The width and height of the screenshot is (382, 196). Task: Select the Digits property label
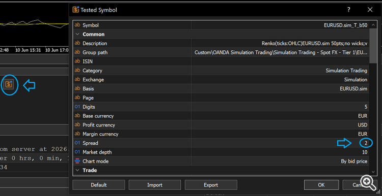click(x=89, y=107)
